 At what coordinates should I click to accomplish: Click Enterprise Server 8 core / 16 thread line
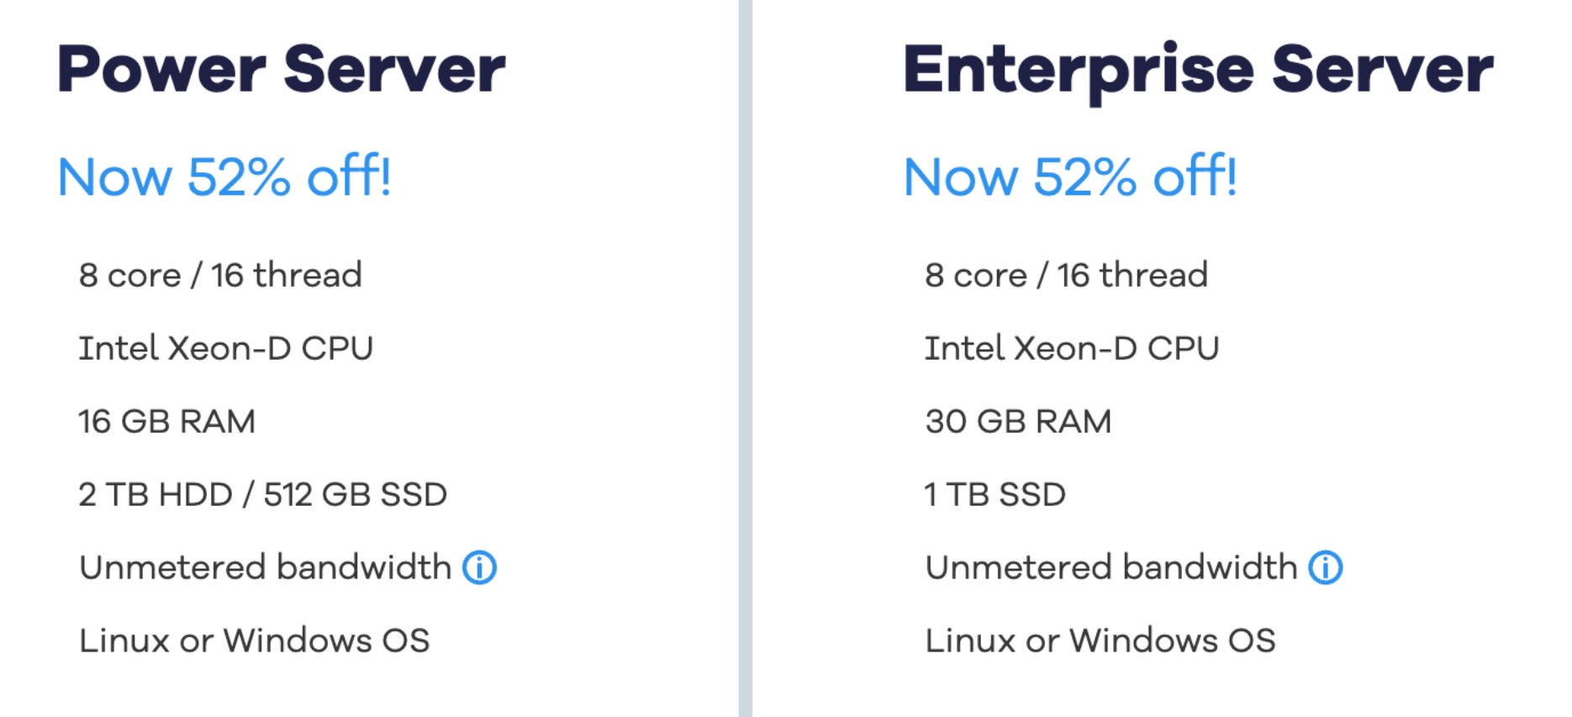coord(1066,275)
